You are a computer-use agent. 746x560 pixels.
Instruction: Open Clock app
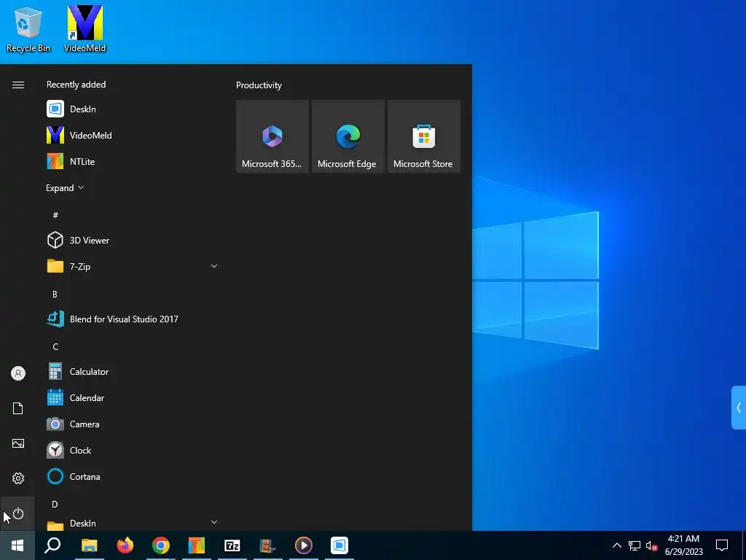[133, 450]
